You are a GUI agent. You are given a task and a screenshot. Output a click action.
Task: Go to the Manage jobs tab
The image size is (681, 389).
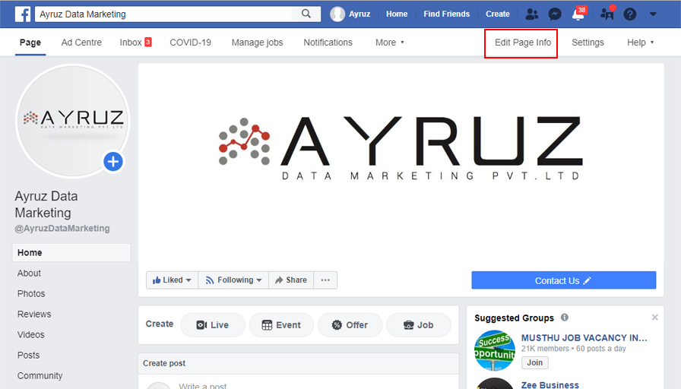257,43
